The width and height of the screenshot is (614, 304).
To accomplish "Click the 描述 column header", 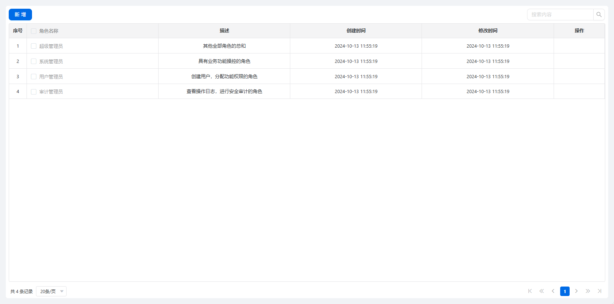I will [x=224, y=31].
